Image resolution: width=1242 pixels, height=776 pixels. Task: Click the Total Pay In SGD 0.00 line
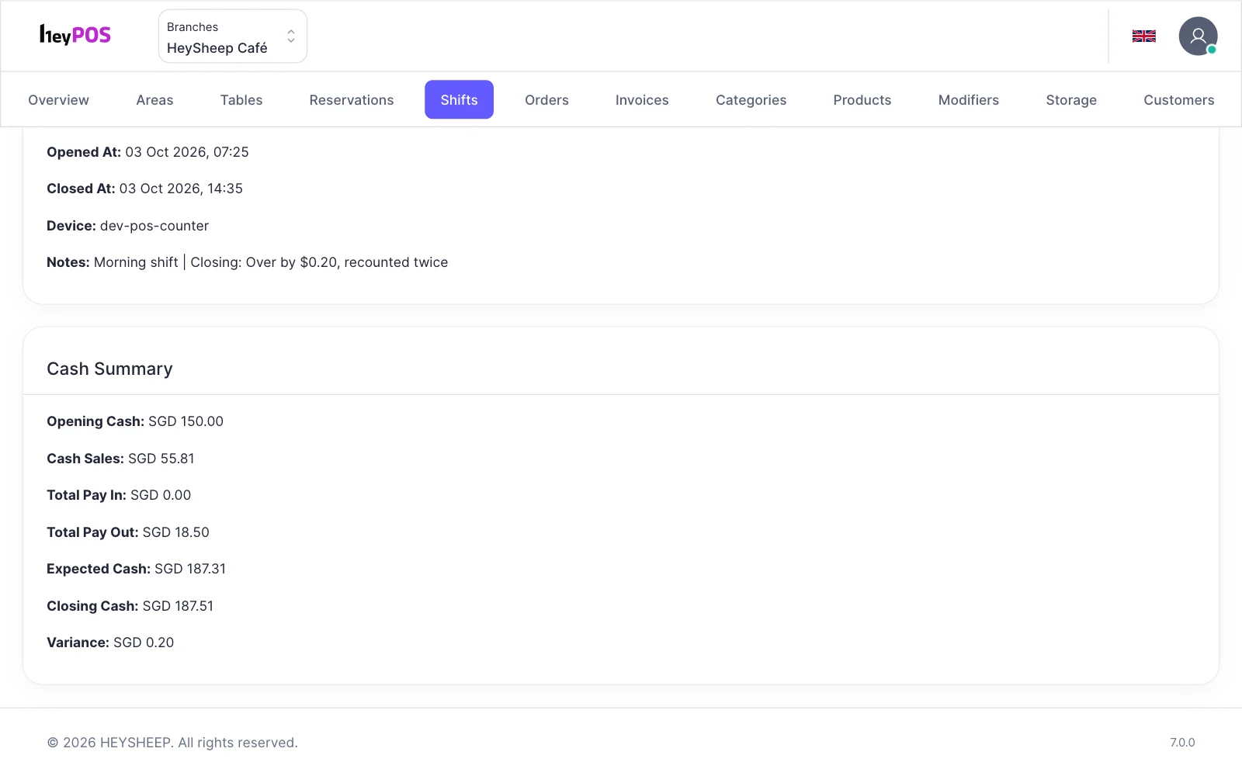point(119,495)
